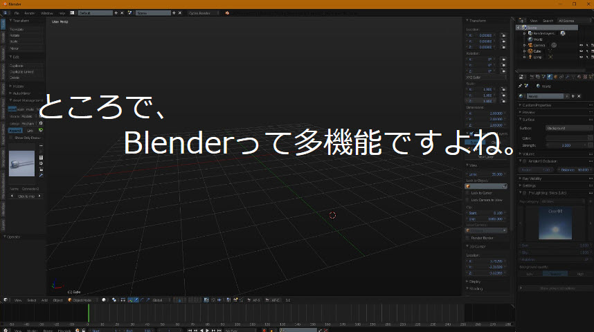Click the play animation button
The image size is (594, 332).
tap(207, 331)
